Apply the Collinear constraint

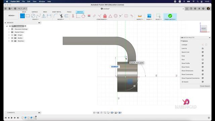pos(121,16)
